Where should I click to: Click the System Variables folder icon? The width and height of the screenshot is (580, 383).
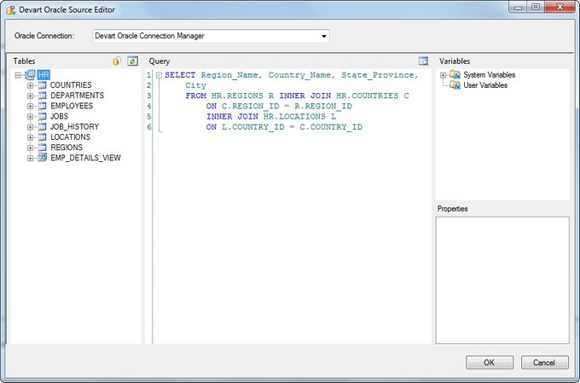click(455, 75)
